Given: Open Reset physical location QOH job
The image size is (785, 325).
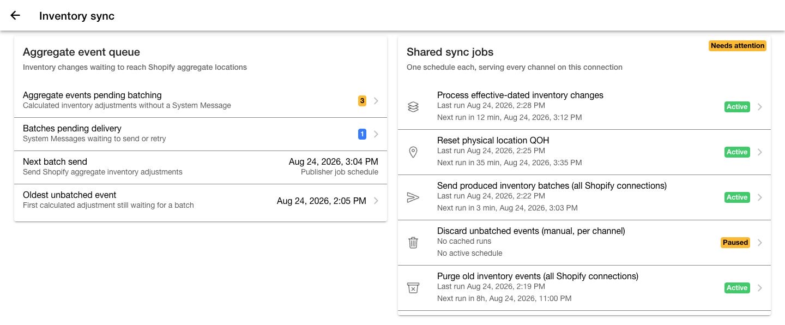Looking at the screenshot, I should [x=584, y=152].
